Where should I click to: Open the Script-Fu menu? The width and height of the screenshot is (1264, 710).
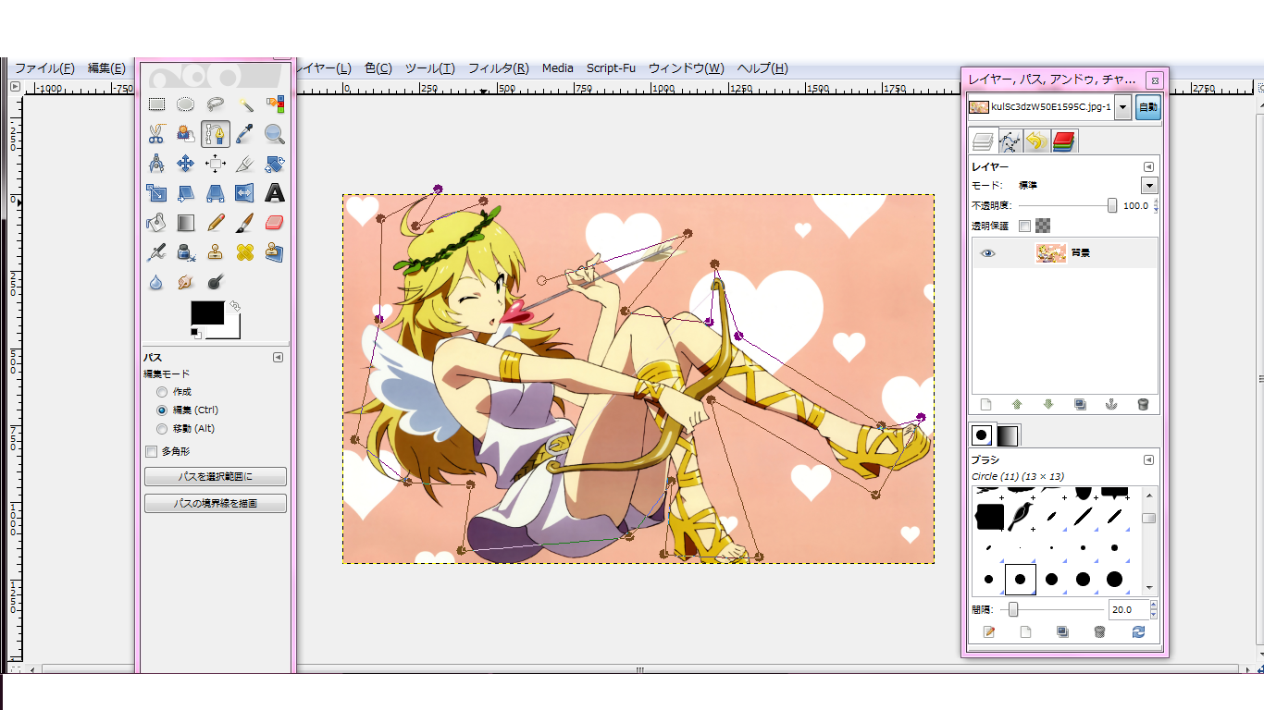611,68
